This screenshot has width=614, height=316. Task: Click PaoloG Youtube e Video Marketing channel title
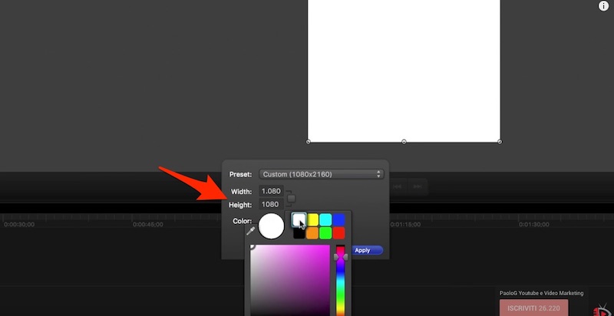click(541, 293)
